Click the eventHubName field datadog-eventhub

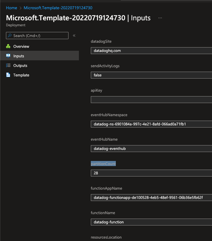coord(151,148)
